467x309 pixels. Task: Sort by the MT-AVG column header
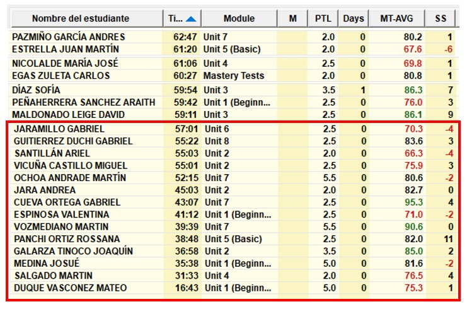(396, 18)
